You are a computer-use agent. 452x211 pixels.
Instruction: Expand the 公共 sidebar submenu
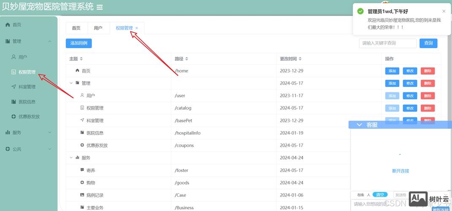point(50,149)
